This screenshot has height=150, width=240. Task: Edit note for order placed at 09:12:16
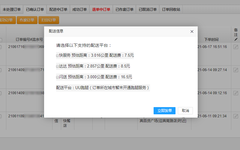click(x=236, y=93)
